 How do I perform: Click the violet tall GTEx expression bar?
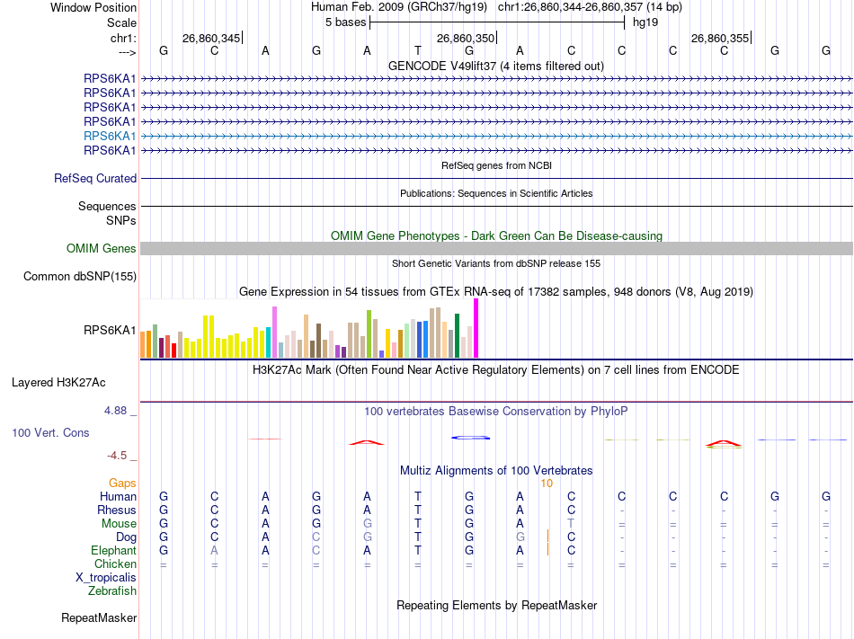click(274, 332)
